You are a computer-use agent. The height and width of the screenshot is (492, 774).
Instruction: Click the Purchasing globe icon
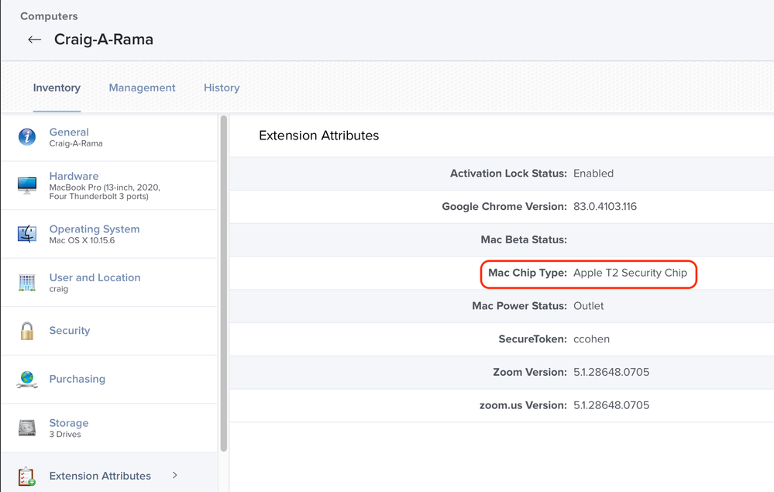(27, 379)
